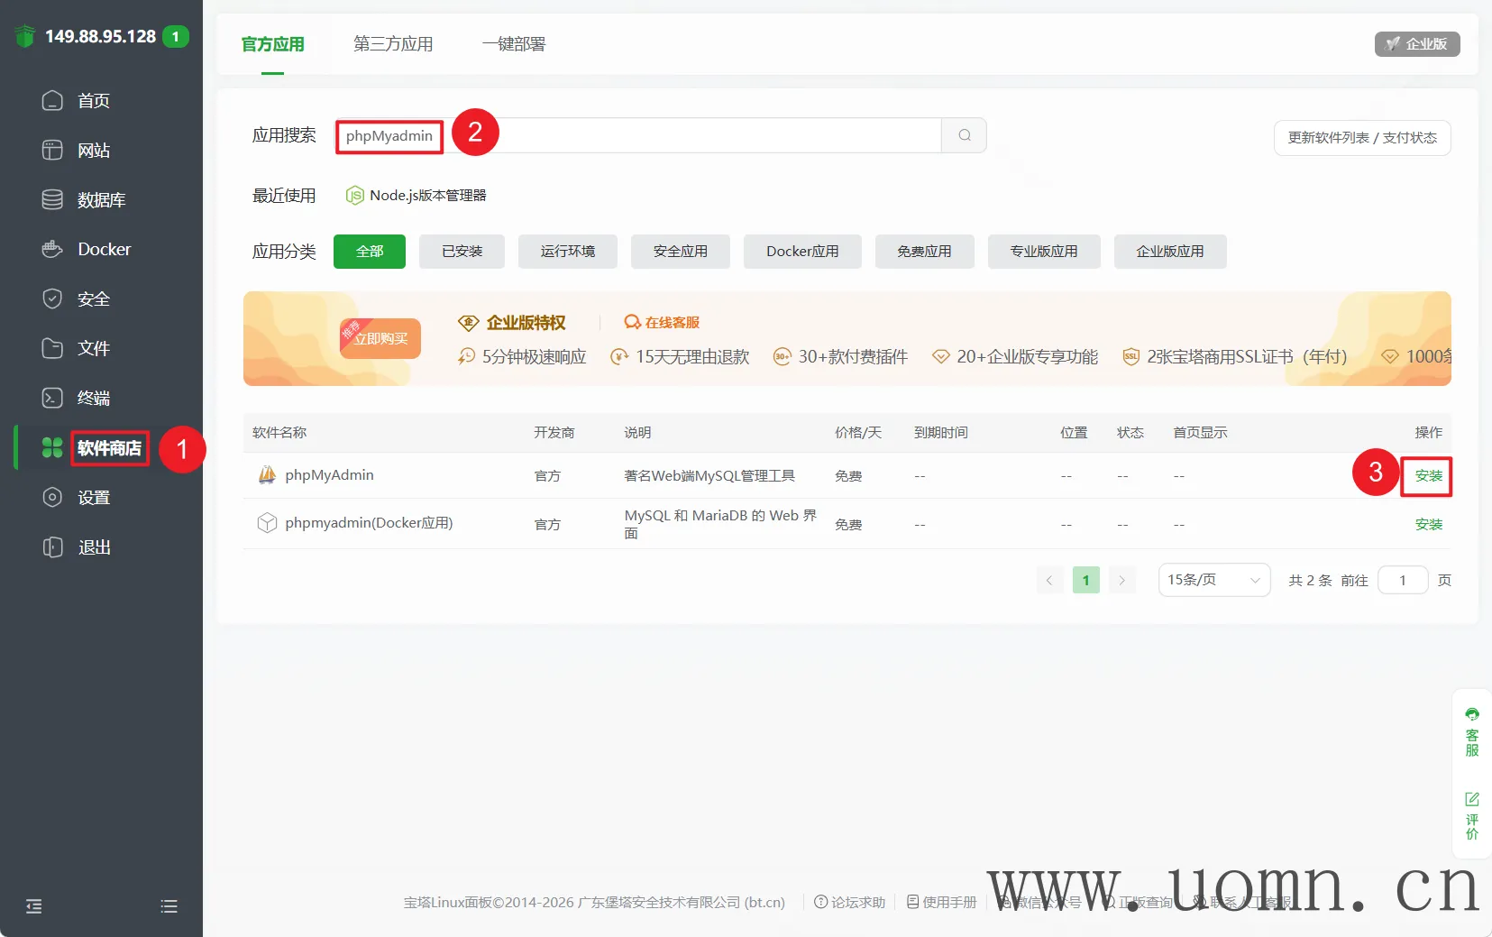Go to next page arrow
This screenshot has width=1492, height=937.
[1121, 580]
